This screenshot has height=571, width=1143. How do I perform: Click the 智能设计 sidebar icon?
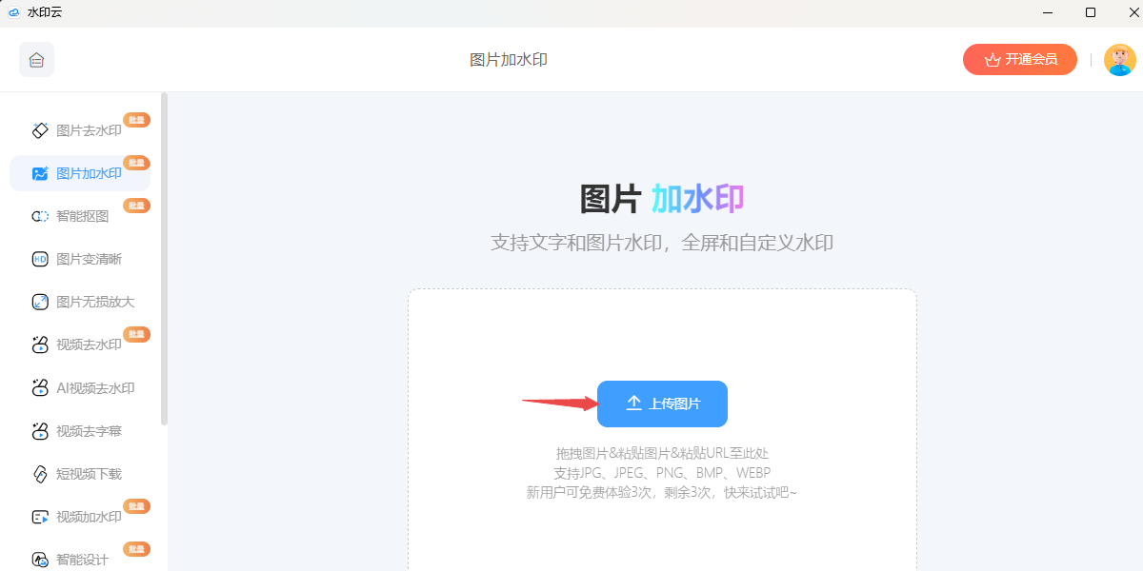click(40, 560)
